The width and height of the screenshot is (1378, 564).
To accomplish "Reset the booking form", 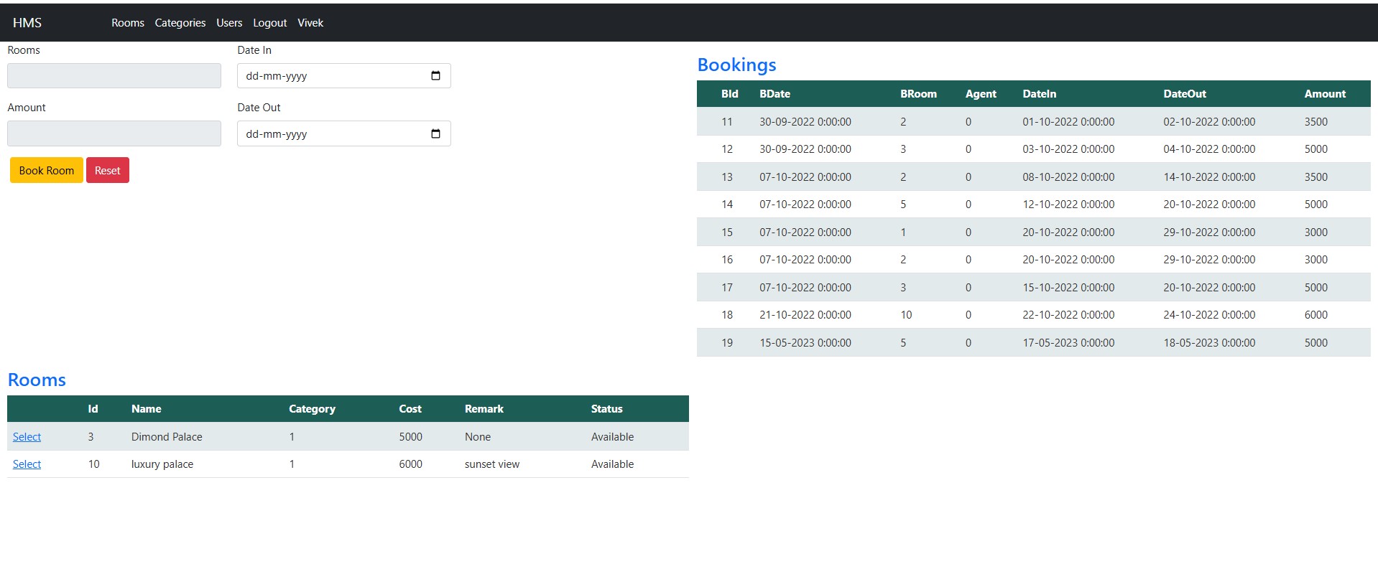I will (108, 170).
